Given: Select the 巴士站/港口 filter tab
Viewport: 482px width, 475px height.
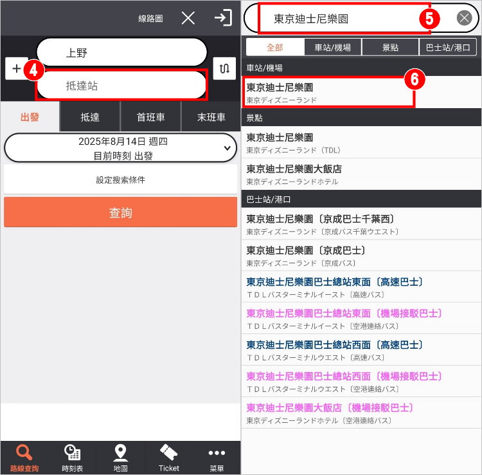Looking at the screenshot, I should tap(448, 47).
